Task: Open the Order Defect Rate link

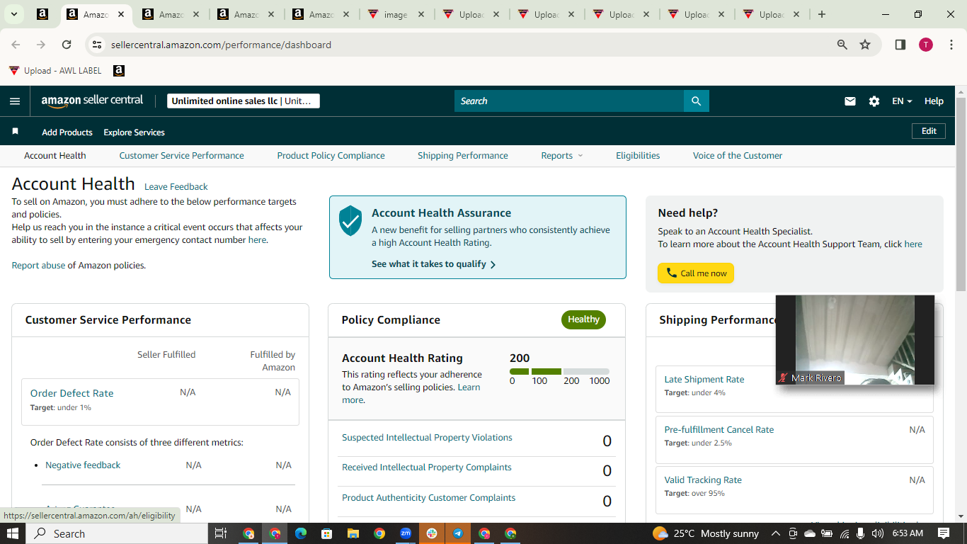Action: (x=71, y=393)
